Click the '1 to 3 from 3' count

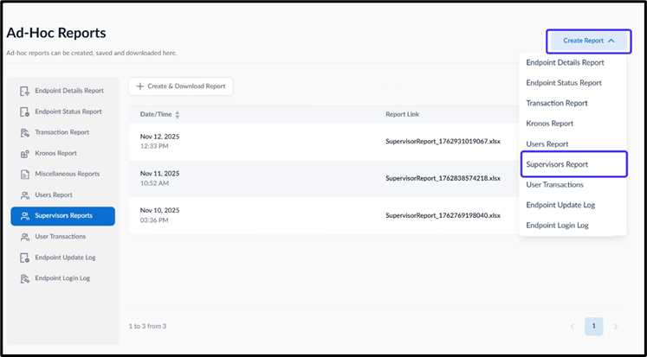click(x=147, y=327)
